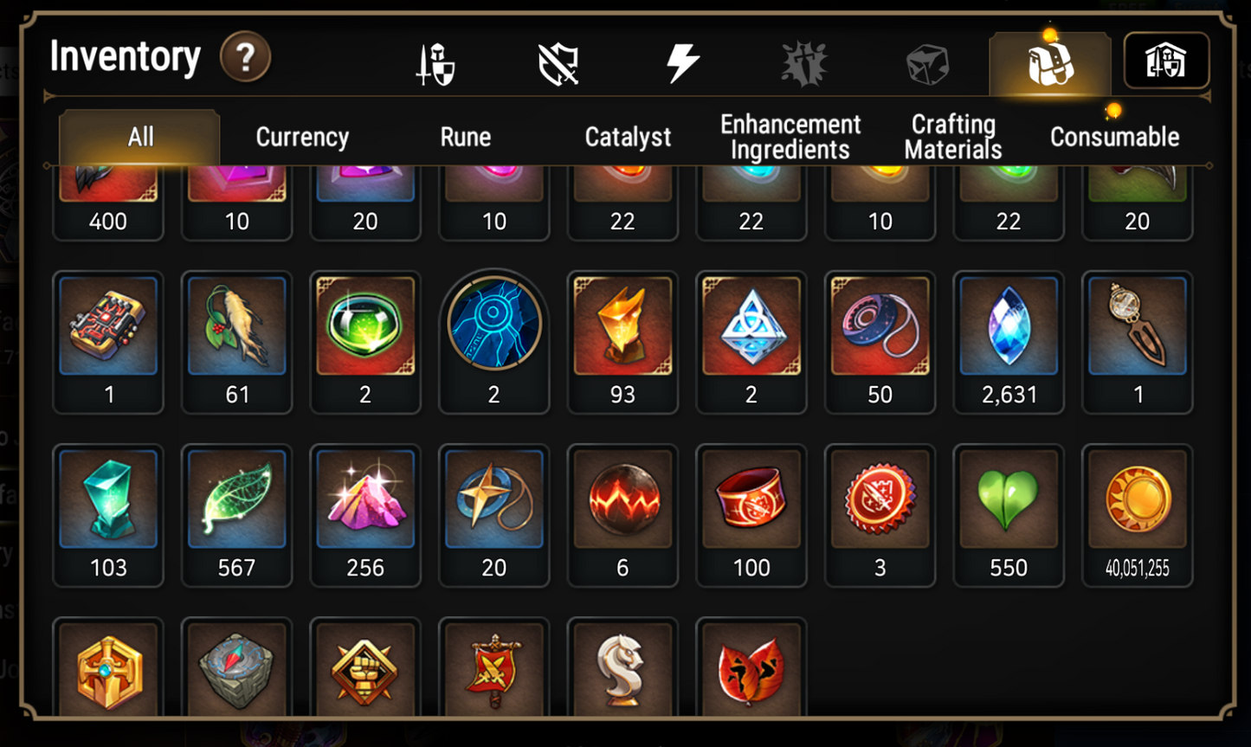1251x747 pixels.
Task: Open the Inventory help question mark
Action: click(245, 58)
